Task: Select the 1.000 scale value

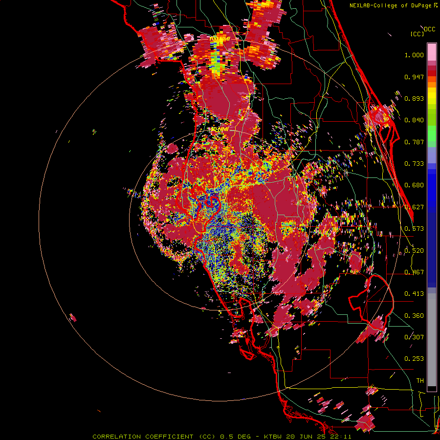Action: click(x=414, y=55)
